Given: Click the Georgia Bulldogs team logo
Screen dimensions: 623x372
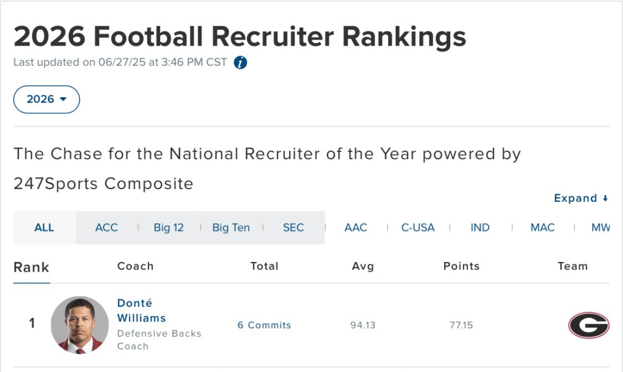Looking at the screenshot, I should point(588,325).
